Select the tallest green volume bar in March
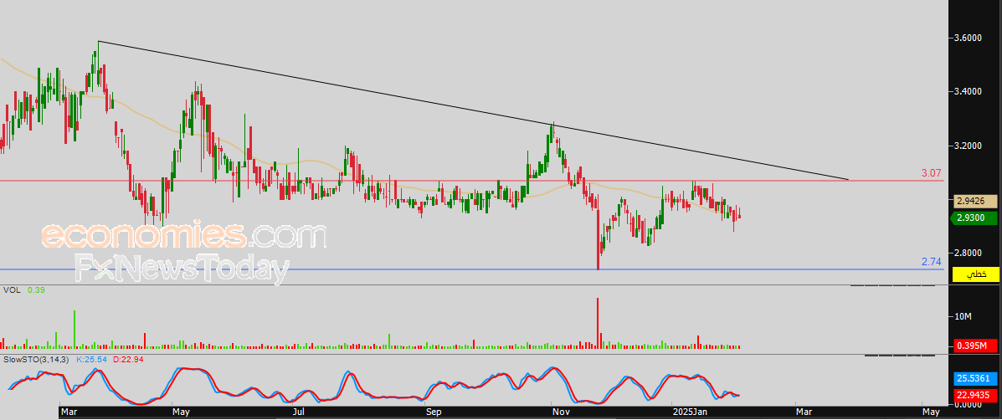1002x420 pixels. click(75, 330)
